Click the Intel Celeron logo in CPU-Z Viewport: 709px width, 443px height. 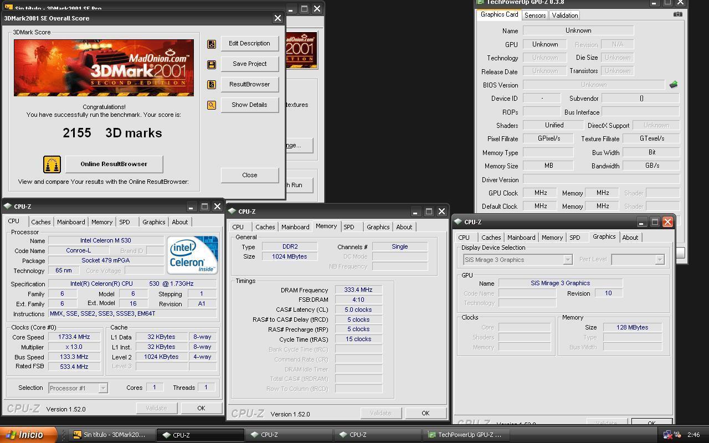pyautogui.click(x=192, y=255)
